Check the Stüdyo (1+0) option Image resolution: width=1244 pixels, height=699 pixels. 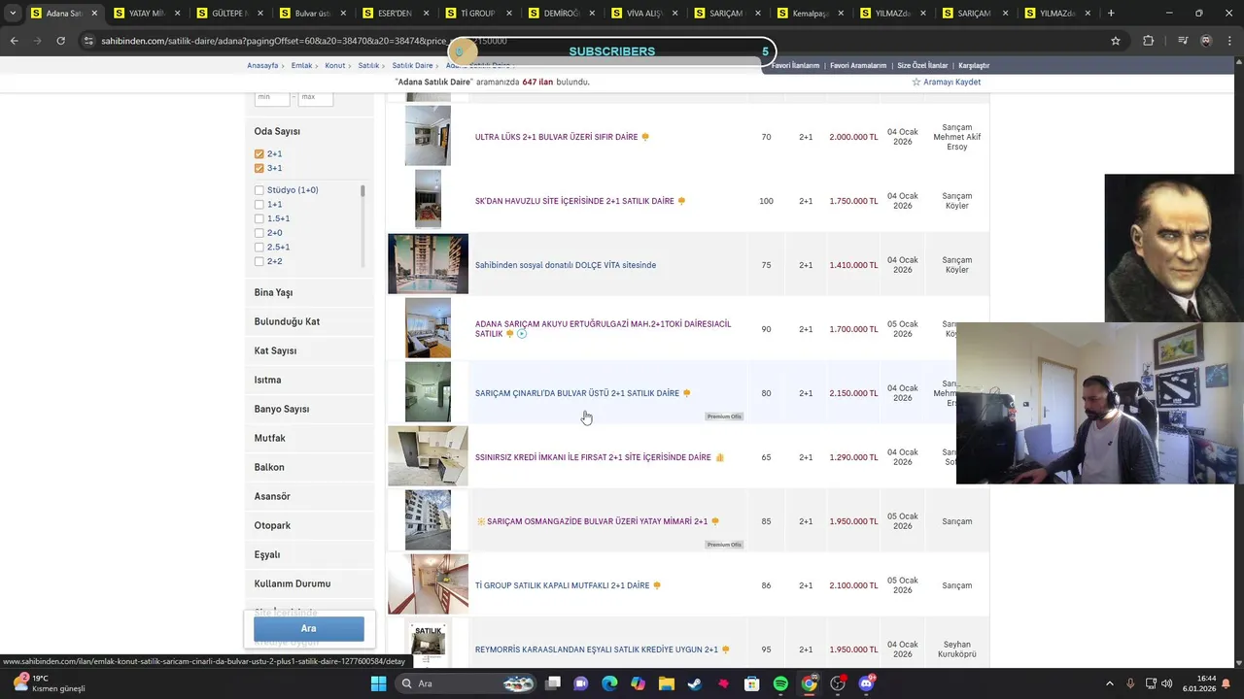tap(259, 190)
